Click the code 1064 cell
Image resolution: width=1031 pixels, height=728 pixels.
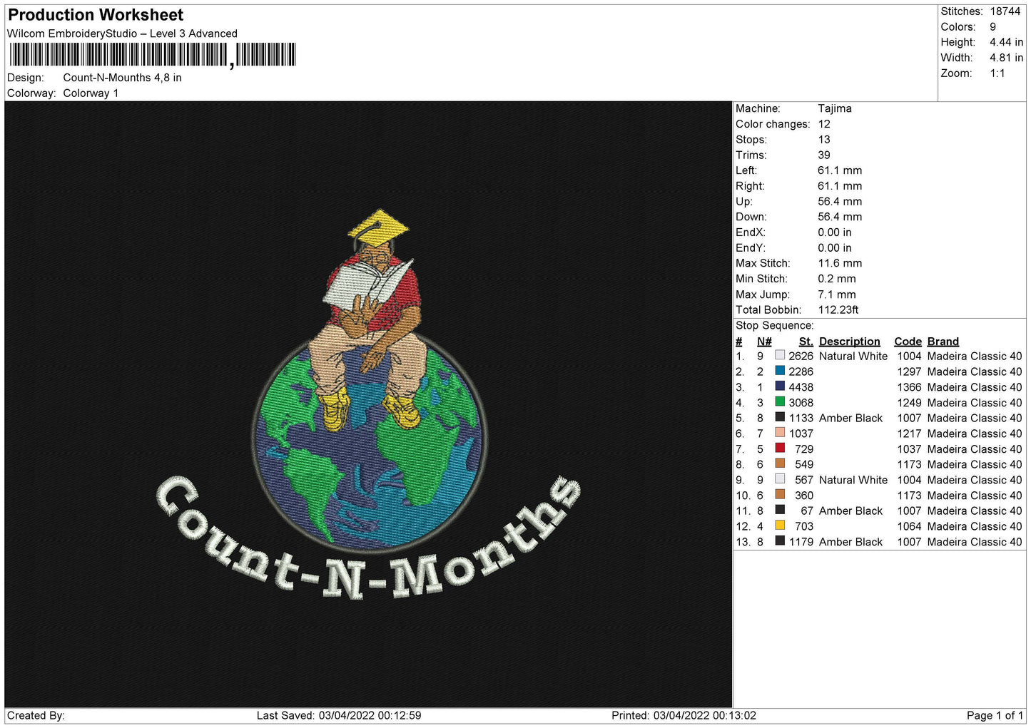pos(909,526)
